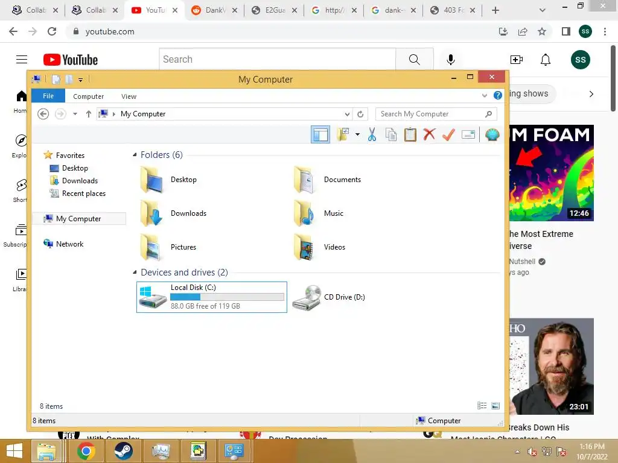
Task: Open Chrome three-dot menu
Action: (x=605, y=31)
